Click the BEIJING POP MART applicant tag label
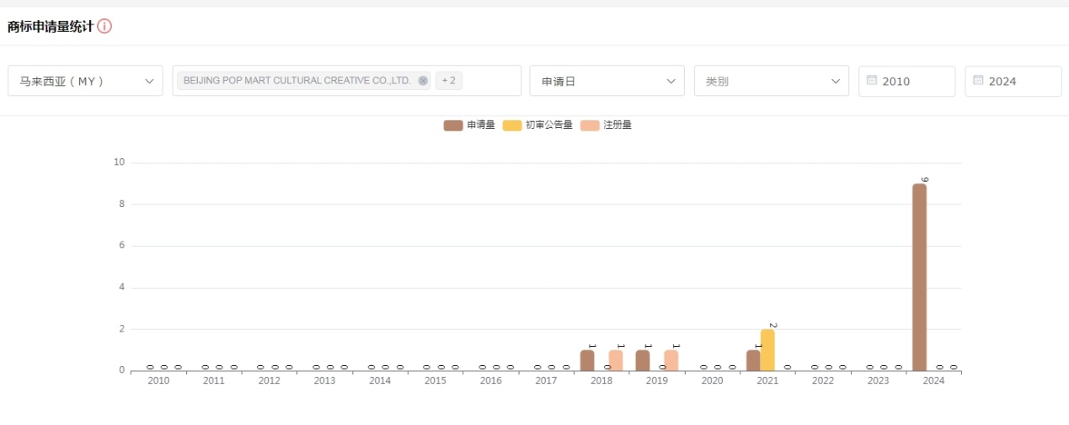Screen dimensions: 1069x425 tap(297, 81)
